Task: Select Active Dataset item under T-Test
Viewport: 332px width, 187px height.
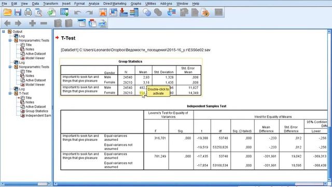Action: [36, 106]
